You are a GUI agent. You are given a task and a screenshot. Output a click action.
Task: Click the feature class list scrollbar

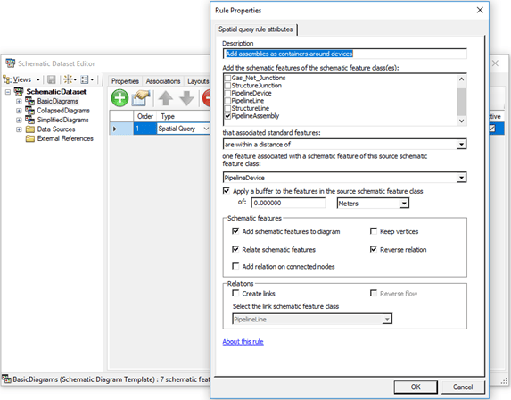click(x=461, y=100)
